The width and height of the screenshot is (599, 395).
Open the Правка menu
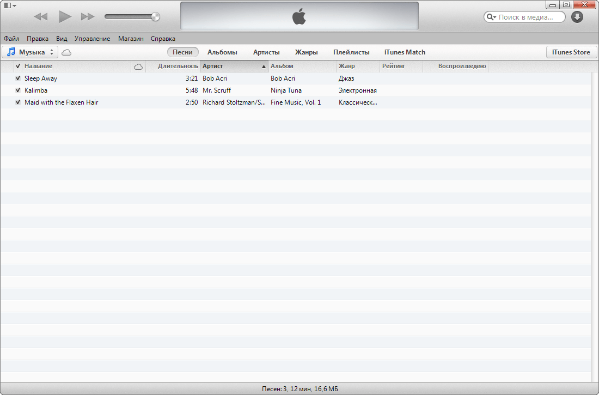tap(38, 39)
